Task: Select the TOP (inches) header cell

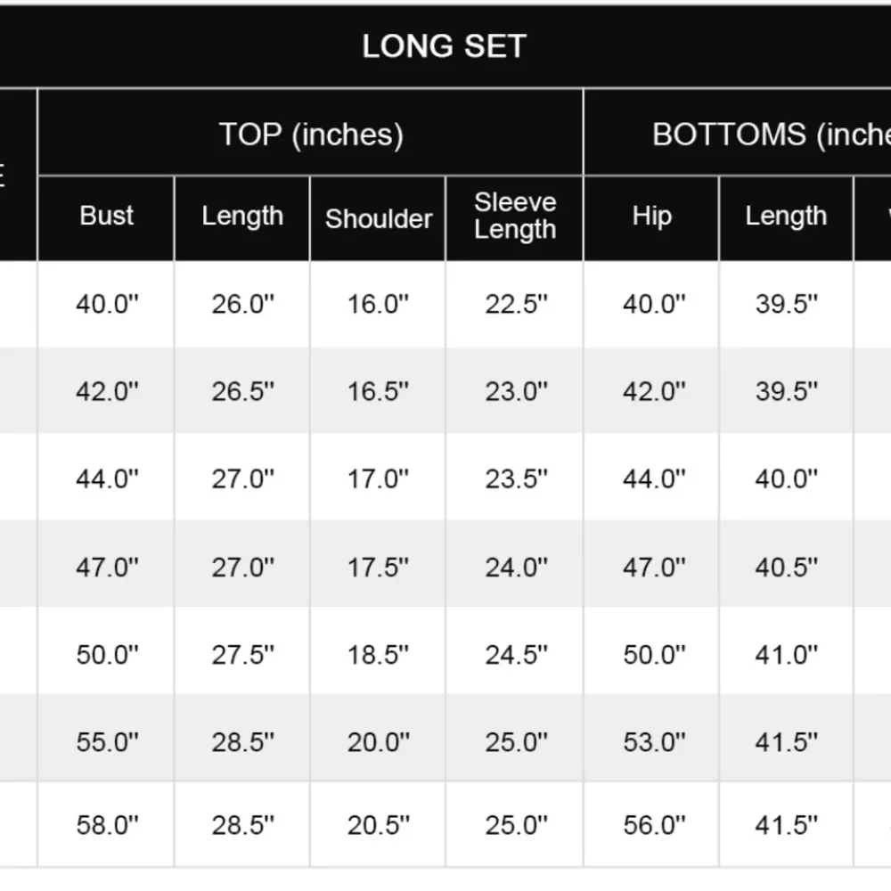Action: pos(311,135)
